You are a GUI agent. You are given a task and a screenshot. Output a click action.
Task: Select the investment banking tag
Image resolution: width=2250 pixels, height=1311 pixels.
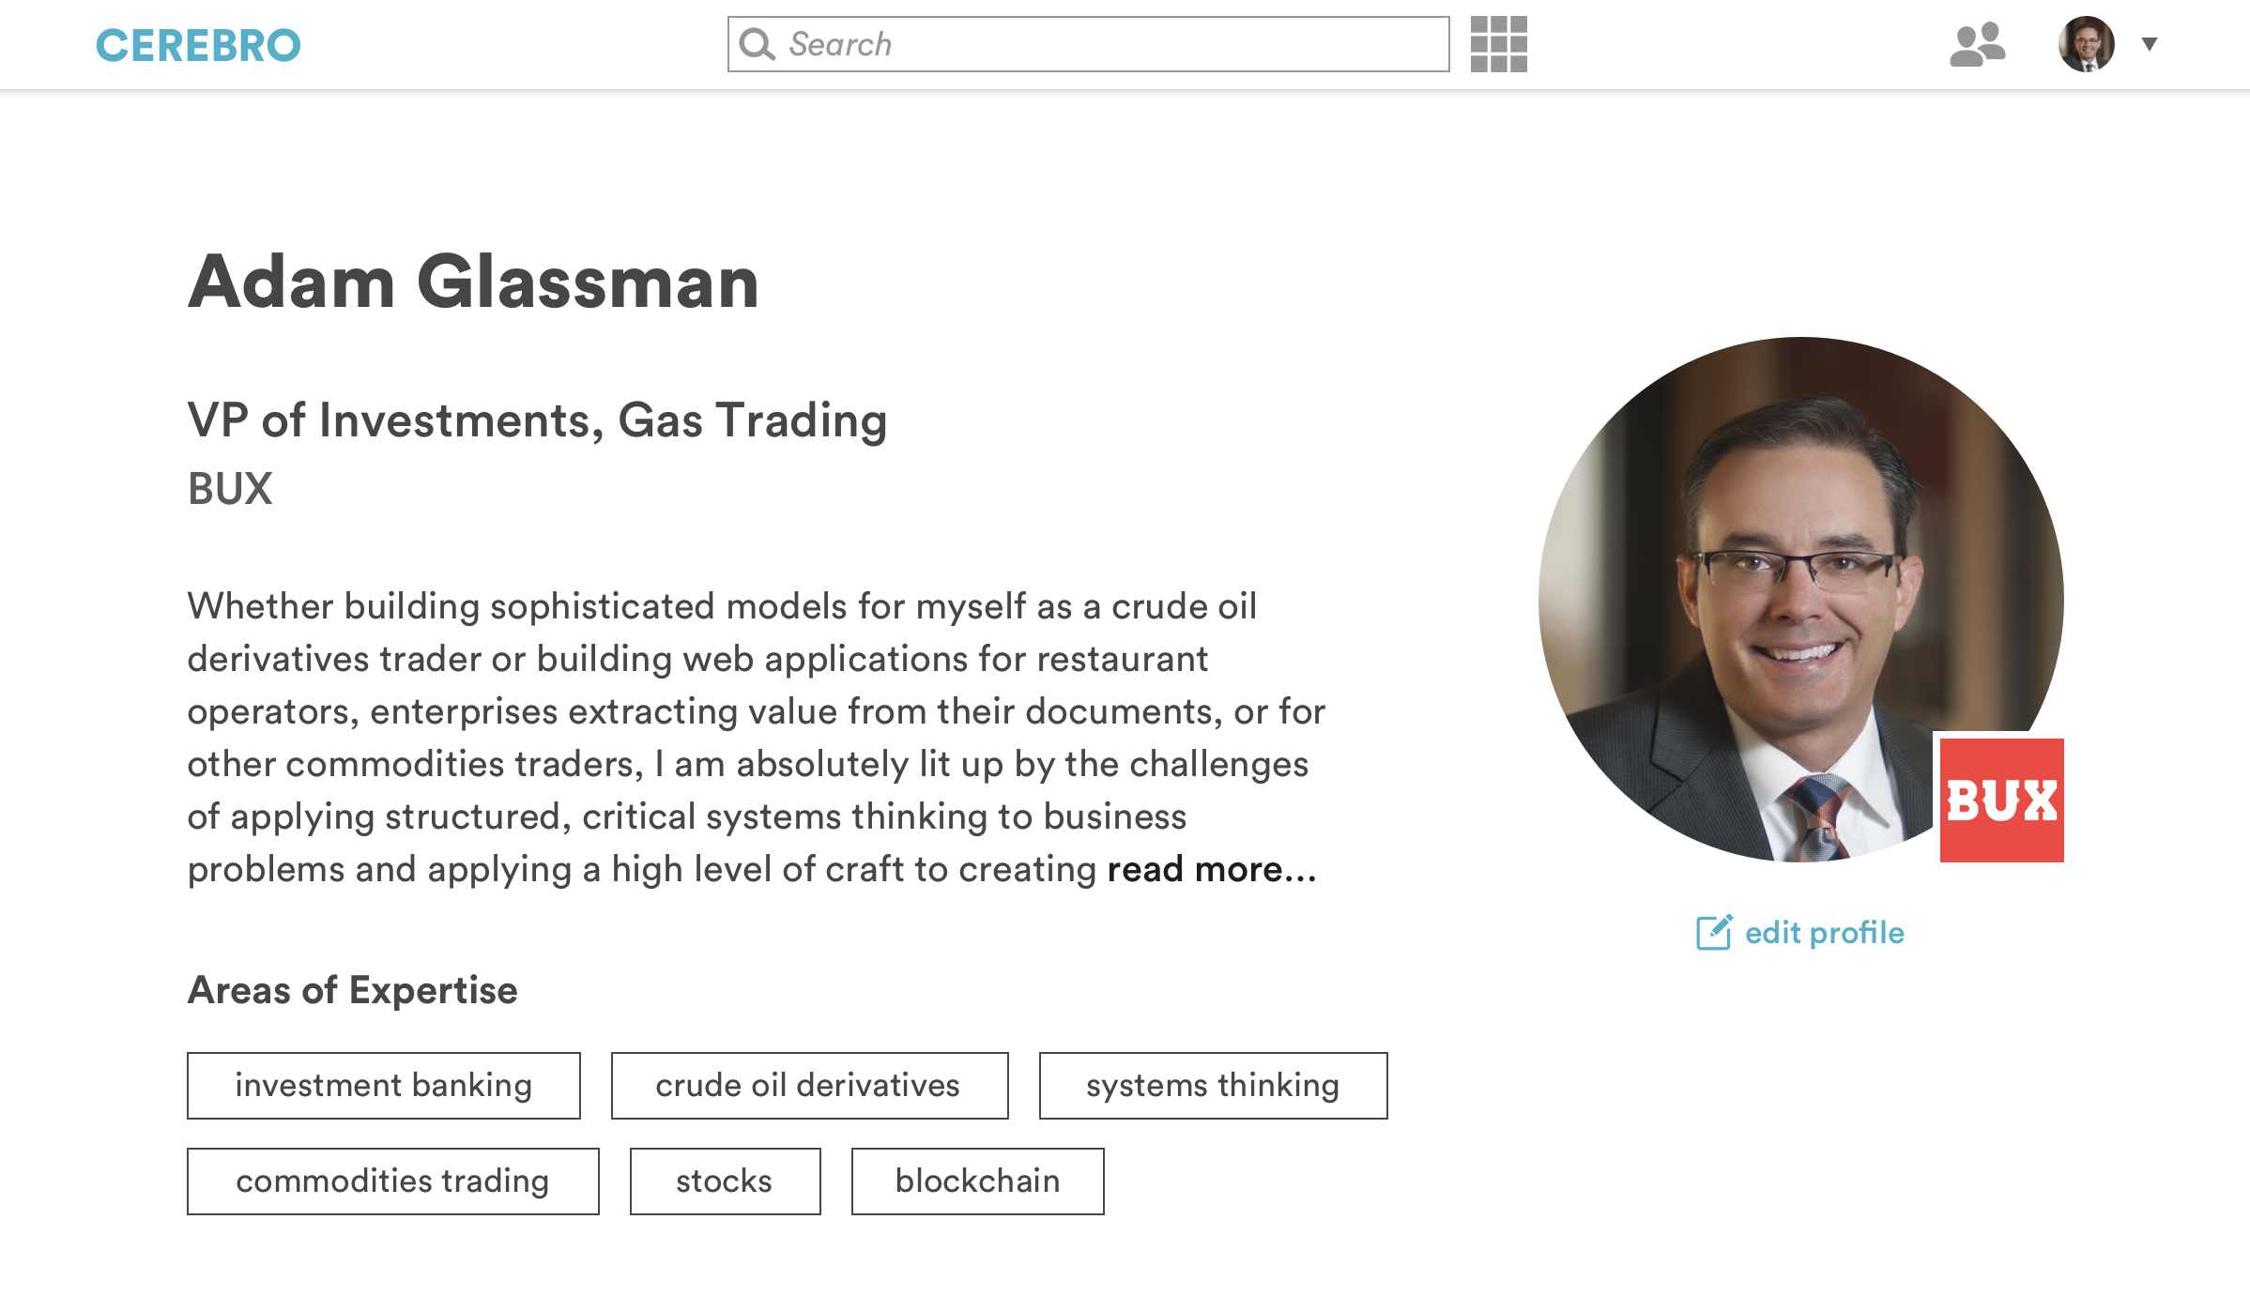point(383,1085)
